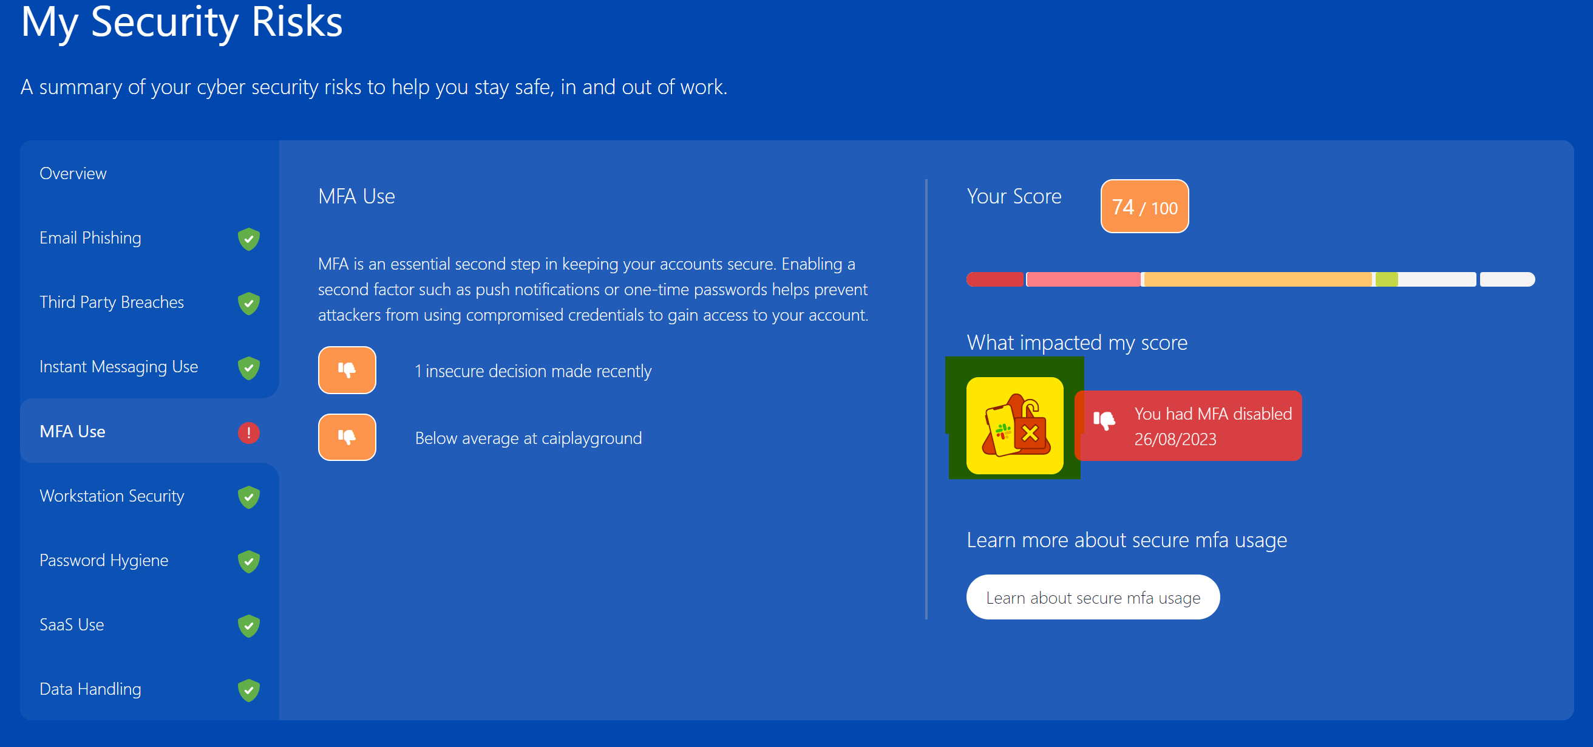
Task: Click 'Below average at caiplayground' text
Action: pyautogui.click(x=528, y=438)
